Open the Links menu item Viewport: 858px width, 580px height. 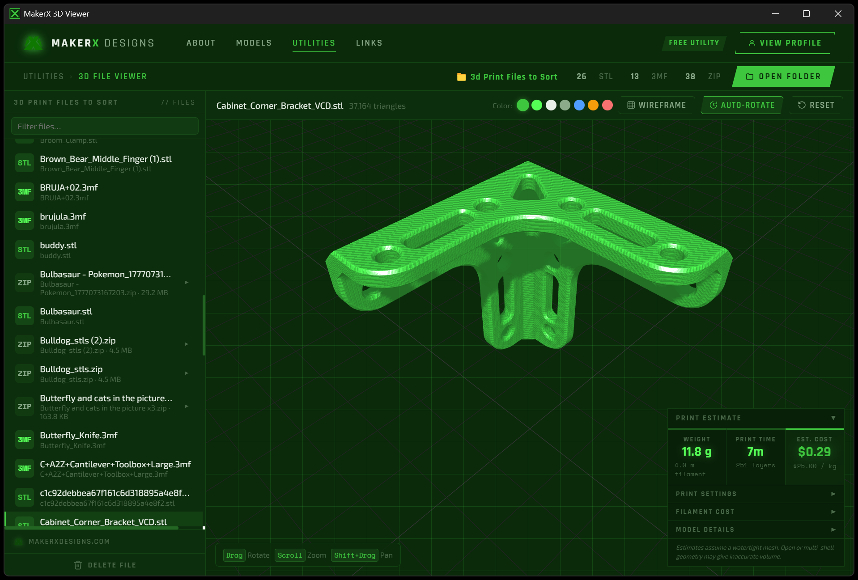369,43
